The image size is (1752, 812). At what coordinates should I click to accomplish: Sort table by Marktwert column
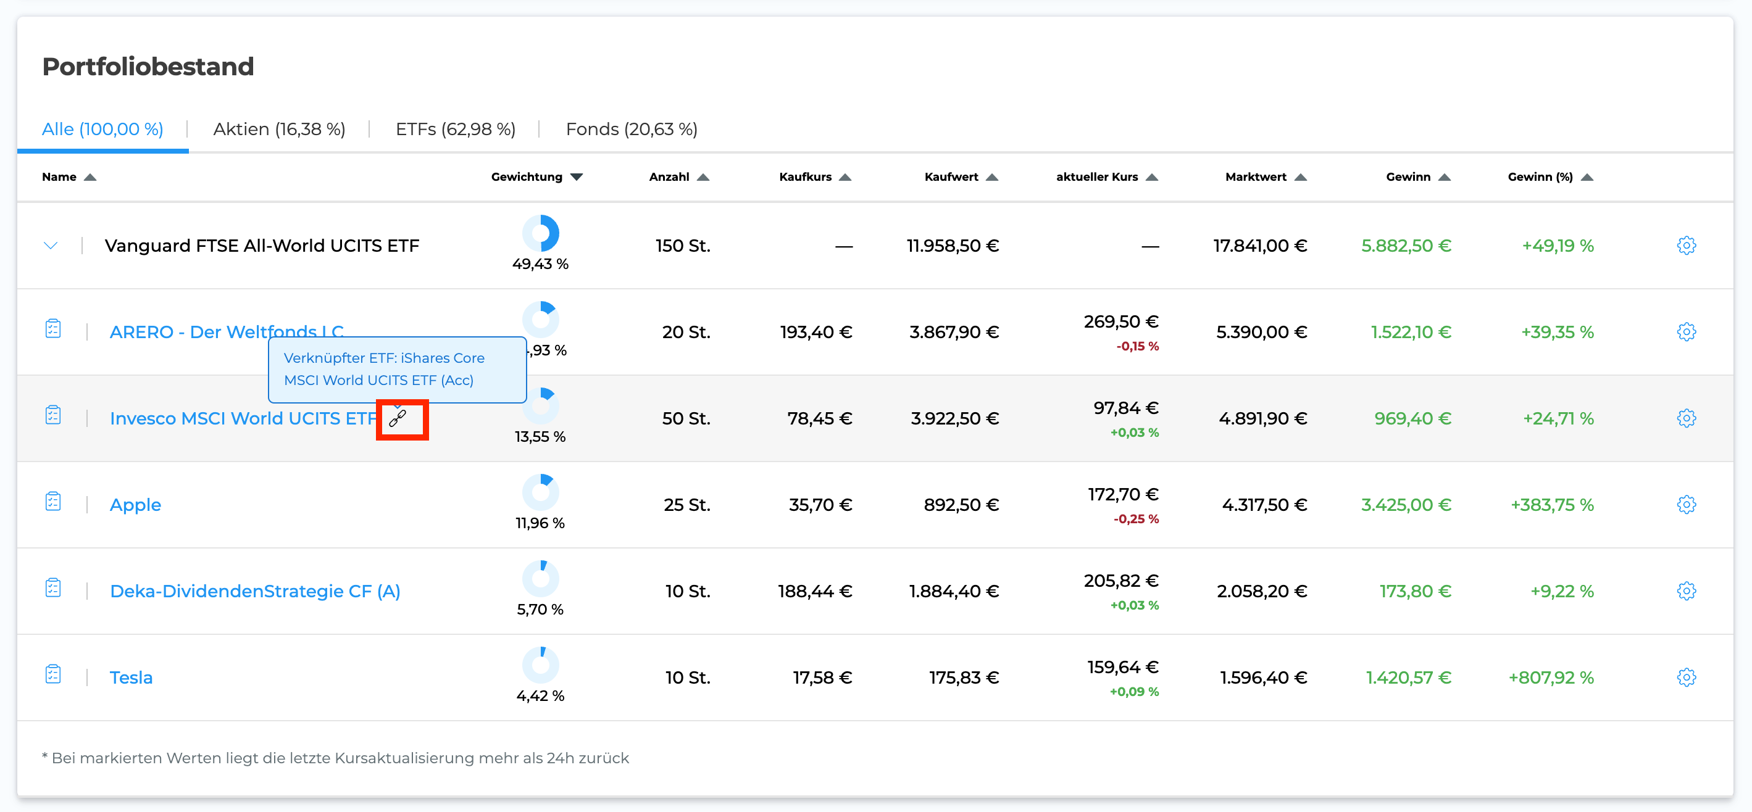click(1266, 176)
